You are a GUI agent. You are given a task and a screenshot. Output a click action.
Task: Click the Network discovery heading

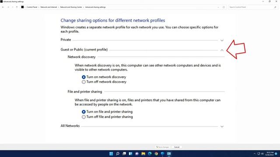(x=81, y=57)
